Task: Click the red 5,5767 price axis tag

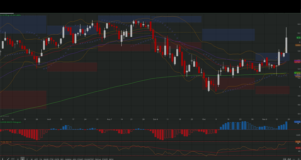Action: (298, 62)
